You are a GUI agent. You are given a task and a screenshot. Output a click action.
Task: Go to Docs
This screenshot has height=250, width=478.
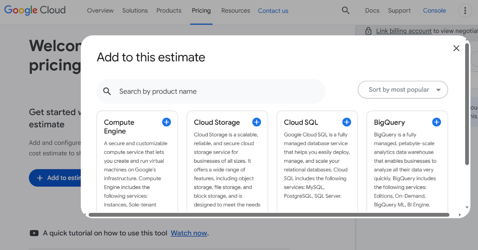(x=372, y=10)
